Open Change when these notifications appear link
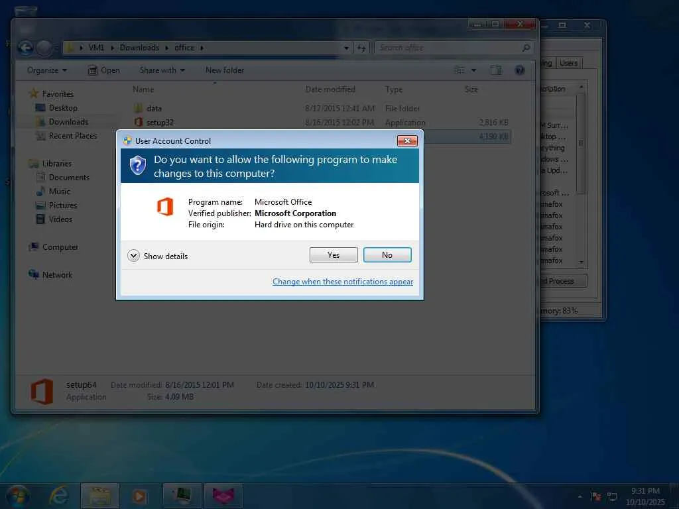This screenshot has width=679, height=509. click(343, 281)
